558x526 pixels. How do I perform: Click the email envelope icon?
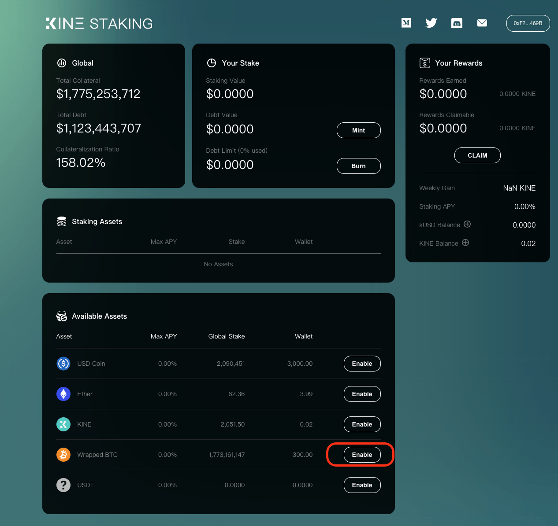pos(482,23)
